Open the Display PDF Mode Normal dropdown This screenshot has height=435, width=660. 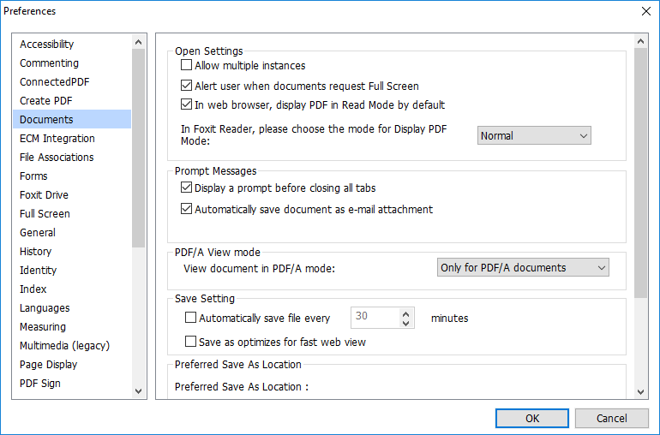point(534,135)
